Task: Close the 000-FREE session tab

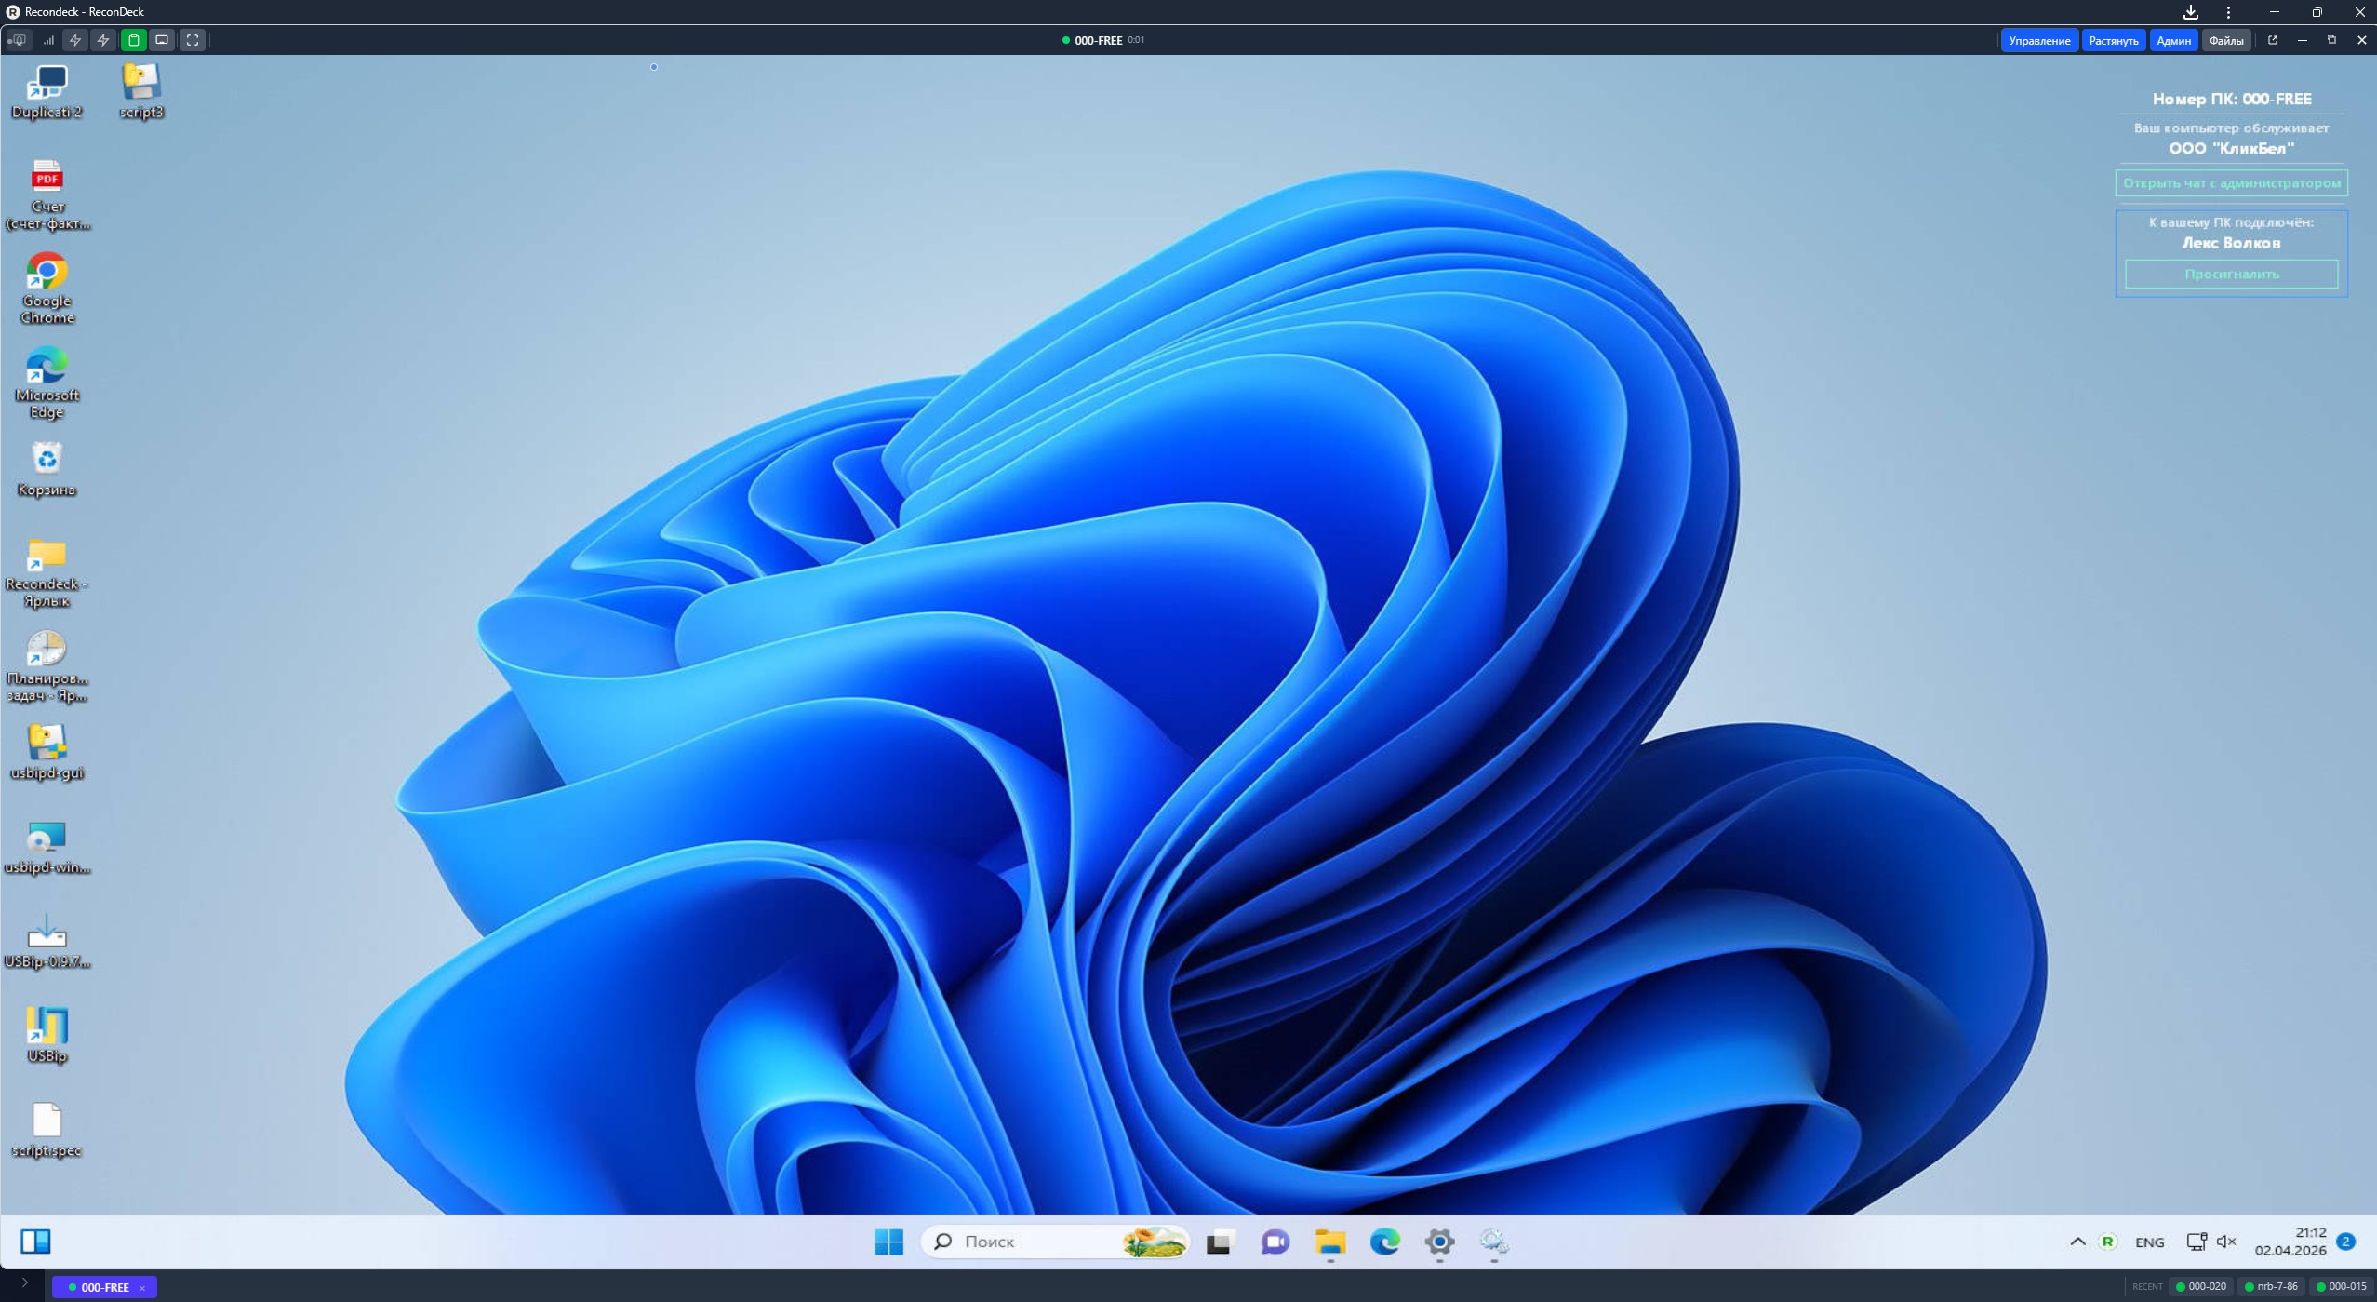Action: 142,1288
